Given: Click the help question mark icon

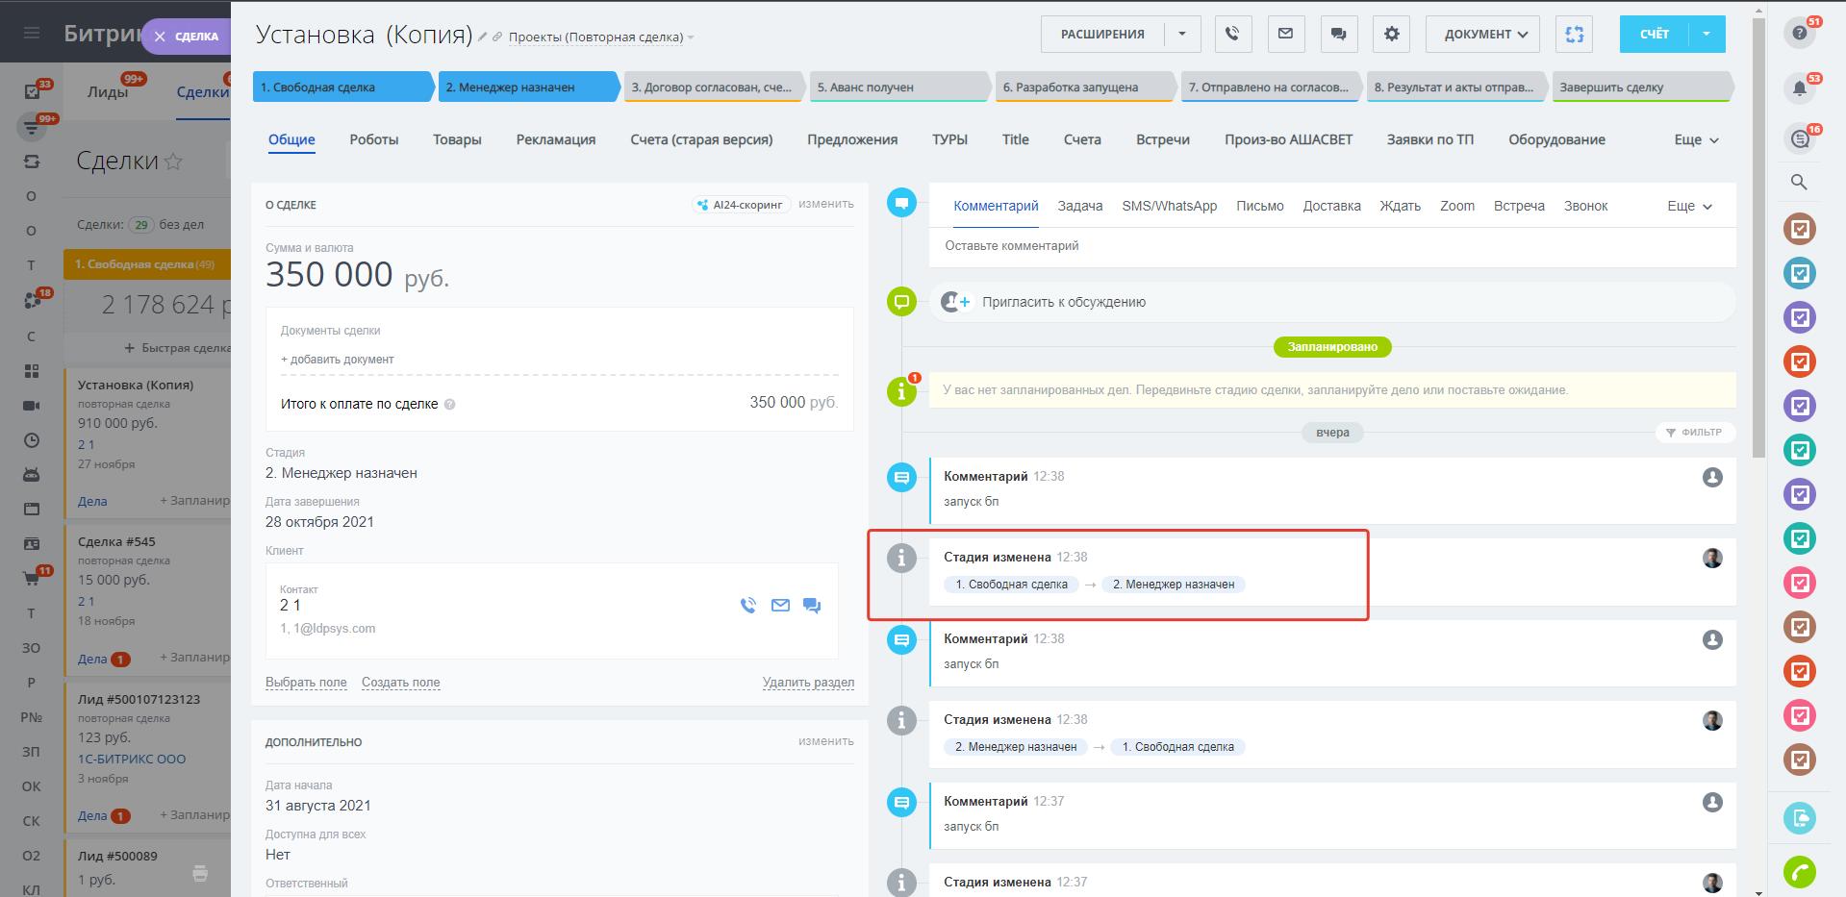Looking at the screenshot, I should (1800, 34).
